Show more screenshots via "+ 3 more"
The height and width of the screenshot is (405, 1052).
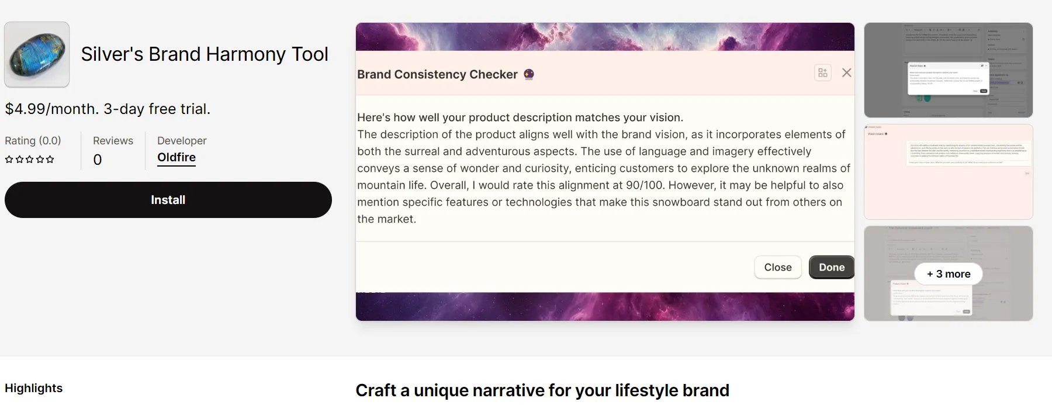click(x=948, y=274)
